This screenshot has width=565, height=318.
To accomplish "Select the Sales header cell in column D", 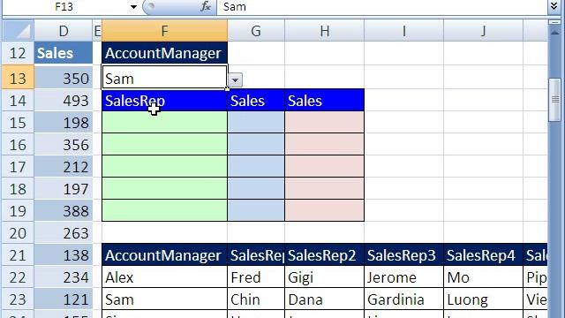I will (x=64, y=53).
